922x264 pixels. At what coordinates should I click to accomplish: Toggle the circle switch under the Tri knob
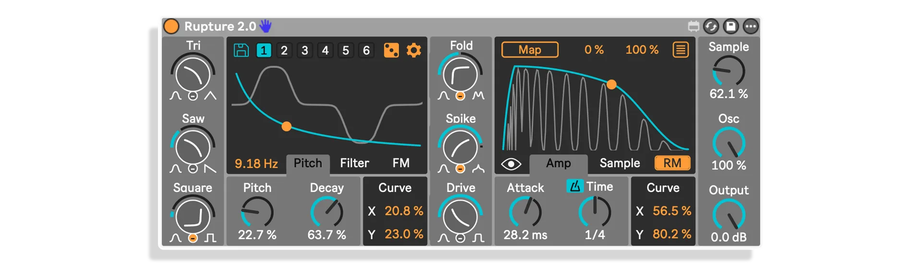click(x=193, y=96)
